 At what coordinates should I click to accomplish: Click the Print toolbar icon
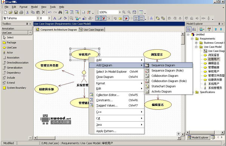pyautogui.click(x=21, y=12)
